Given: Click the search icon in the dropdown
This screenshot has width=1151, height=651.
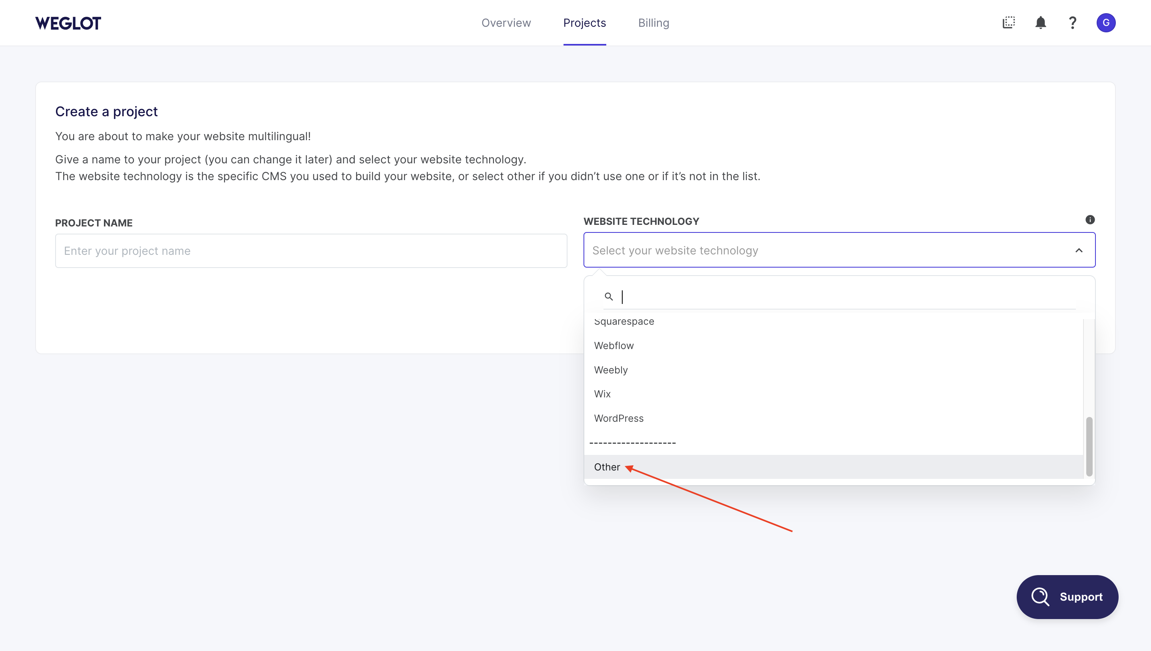Looking at the screenshot, I should 609,296.
